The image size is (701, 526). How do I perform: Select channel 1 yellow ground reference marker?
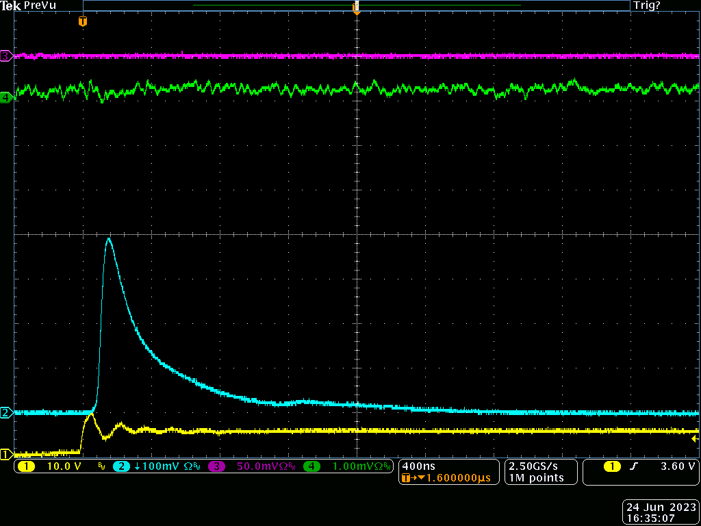[x=6, y=453]
